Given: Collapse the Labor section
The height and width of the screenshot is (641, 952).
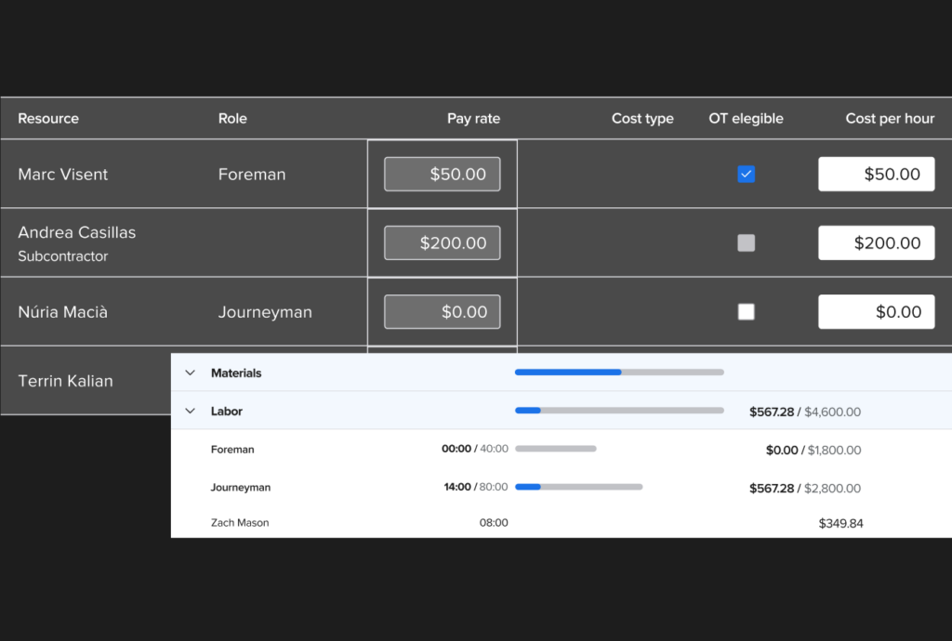Looking at the screenshot, I should pyautogui.click(x=190, y=411).
